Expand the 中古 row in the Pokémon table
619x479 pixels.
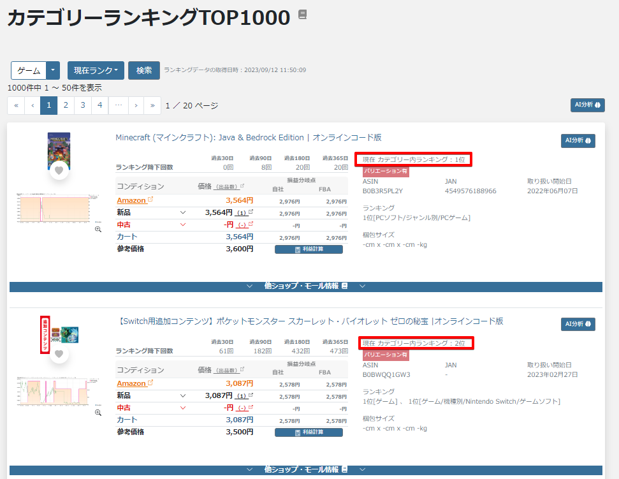[x=183, y=408]
